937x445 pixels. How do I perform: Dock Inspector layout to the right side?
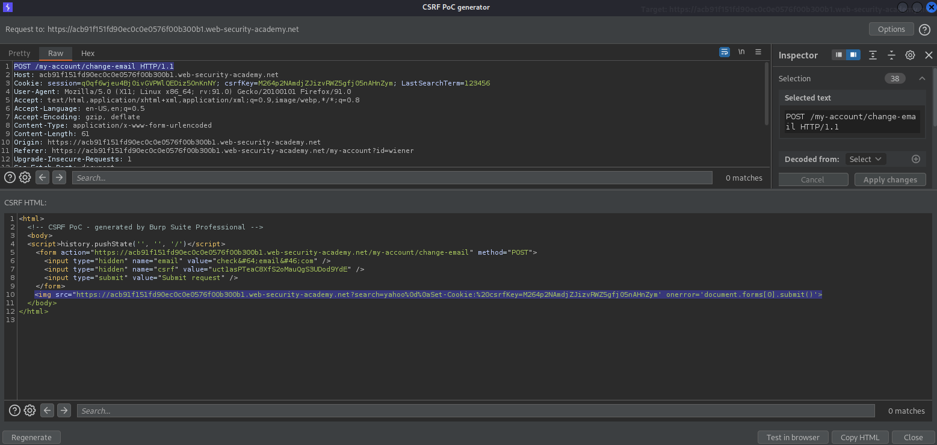[x=853, y=55]
